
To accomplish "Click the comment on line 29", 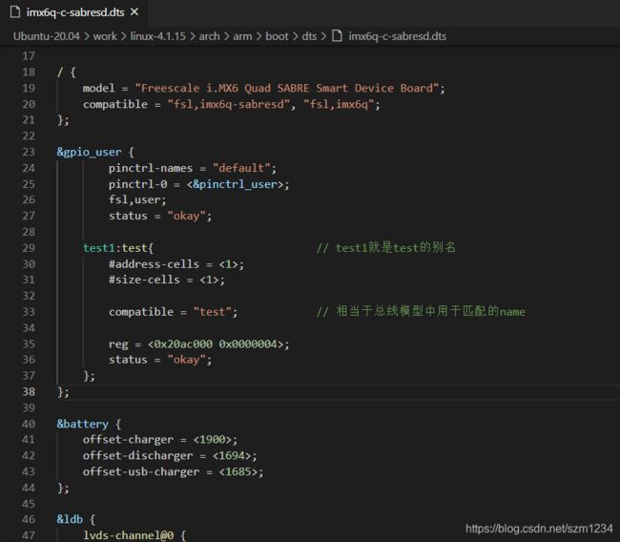I will coord(386,248).
